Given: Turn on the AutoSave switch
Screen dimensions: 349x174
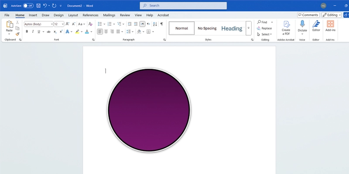Looking at the screenshot, I should click(28, 6).
